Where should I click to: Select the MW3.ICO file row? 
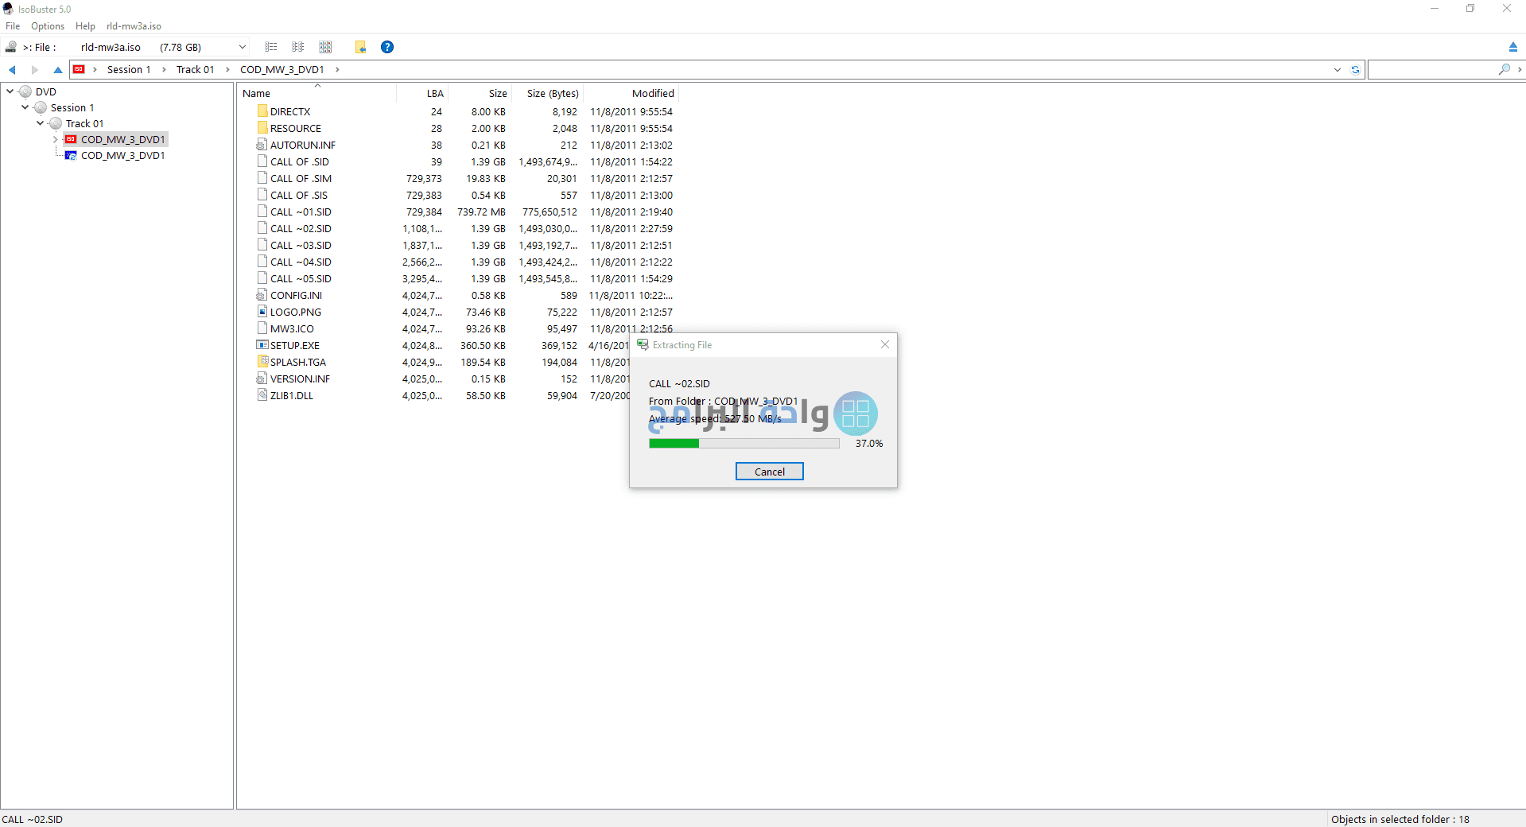[x=456, y=329]
